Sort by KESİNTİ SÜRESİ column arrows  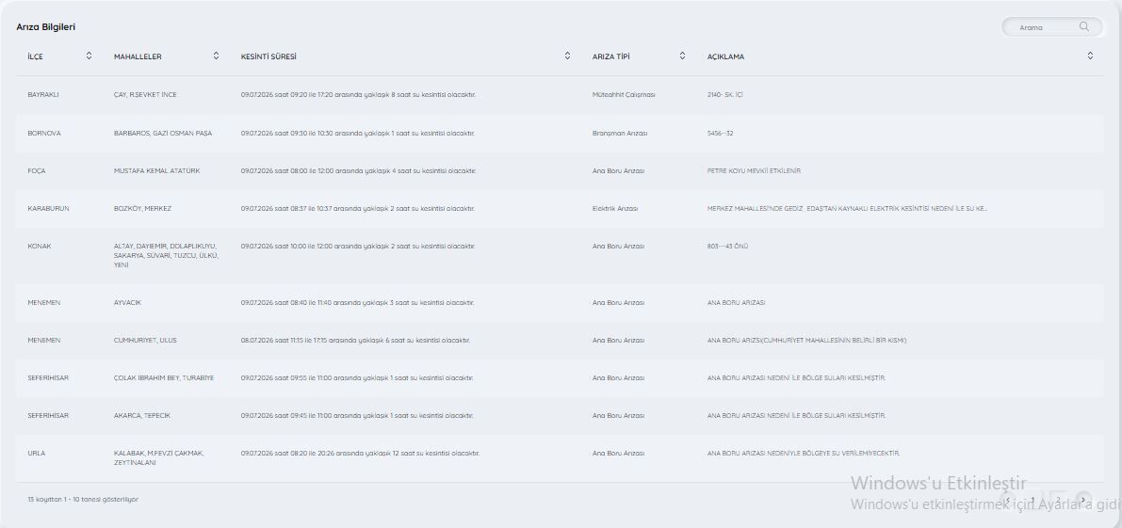point(567,56)
